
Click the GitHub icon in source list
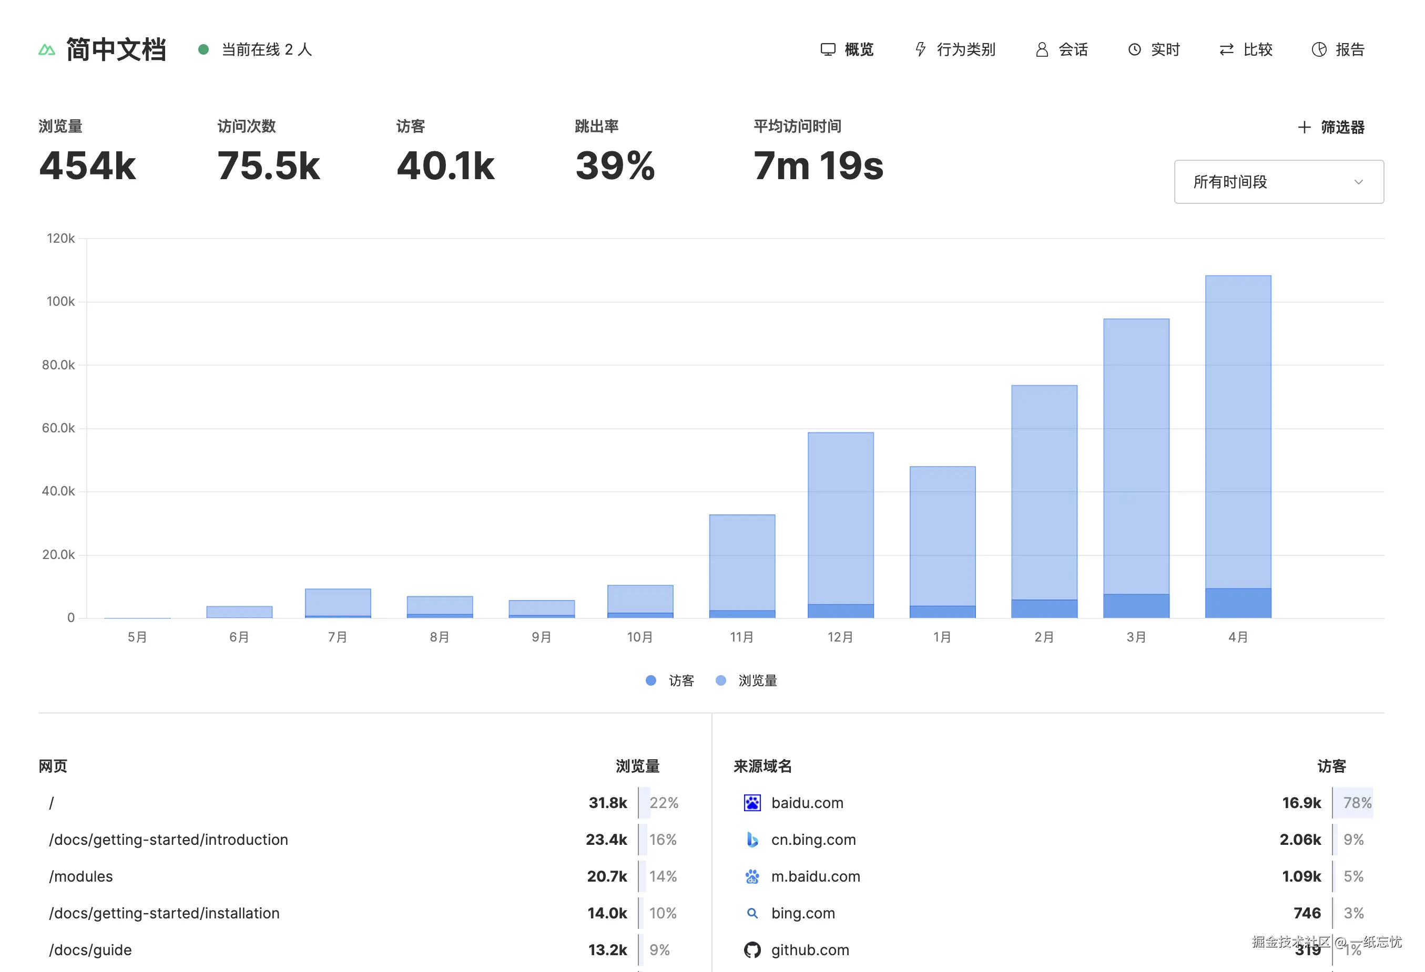click(x=752, y=950)
